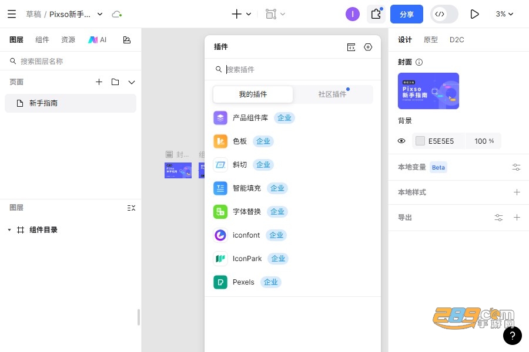Viewport: 529px width, 352px height.
Task: Add an export setting
Action: point(517,217)
